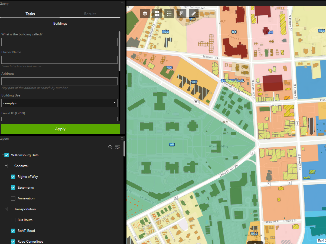
Task: Switch to the Results tab
Action: (90, 14)
